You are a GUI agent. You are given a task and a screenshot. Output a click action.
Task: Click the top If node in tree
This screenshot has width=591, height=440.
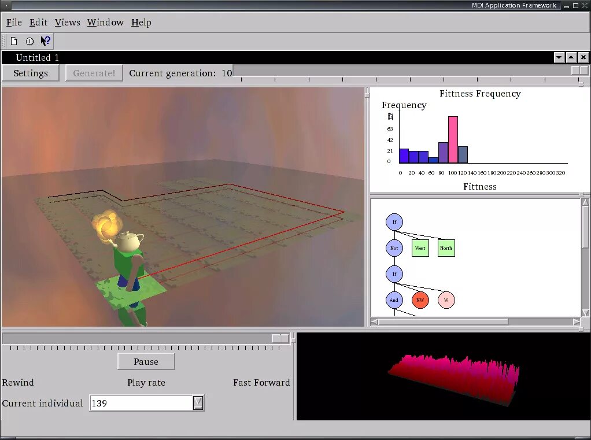point(394,222)
